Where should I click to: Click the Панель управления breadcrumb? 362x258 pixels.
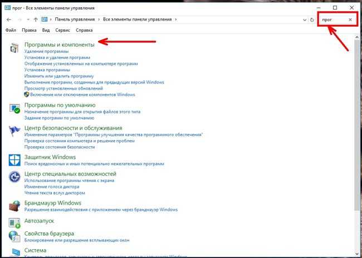click(75, 19)
